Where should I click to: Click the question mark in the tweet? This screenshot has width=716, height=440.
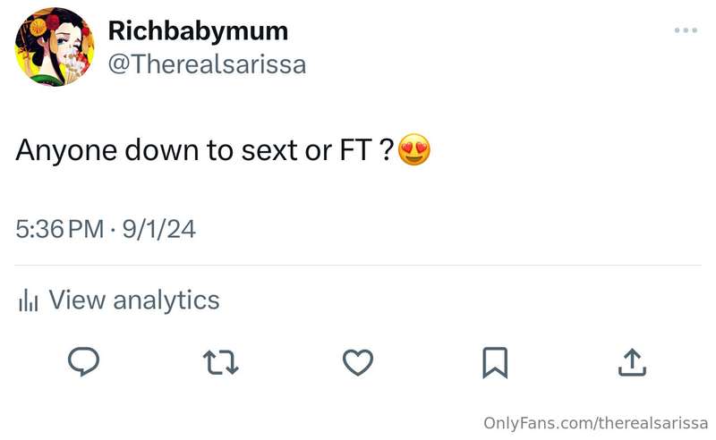tap(387, 149)
